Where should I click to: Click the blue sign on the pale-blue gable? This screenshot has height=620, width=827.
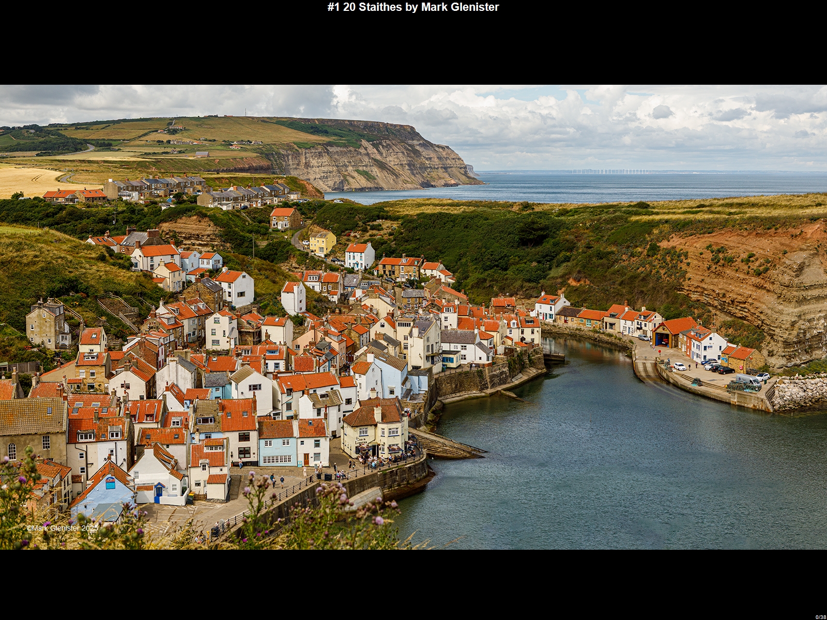110,483
